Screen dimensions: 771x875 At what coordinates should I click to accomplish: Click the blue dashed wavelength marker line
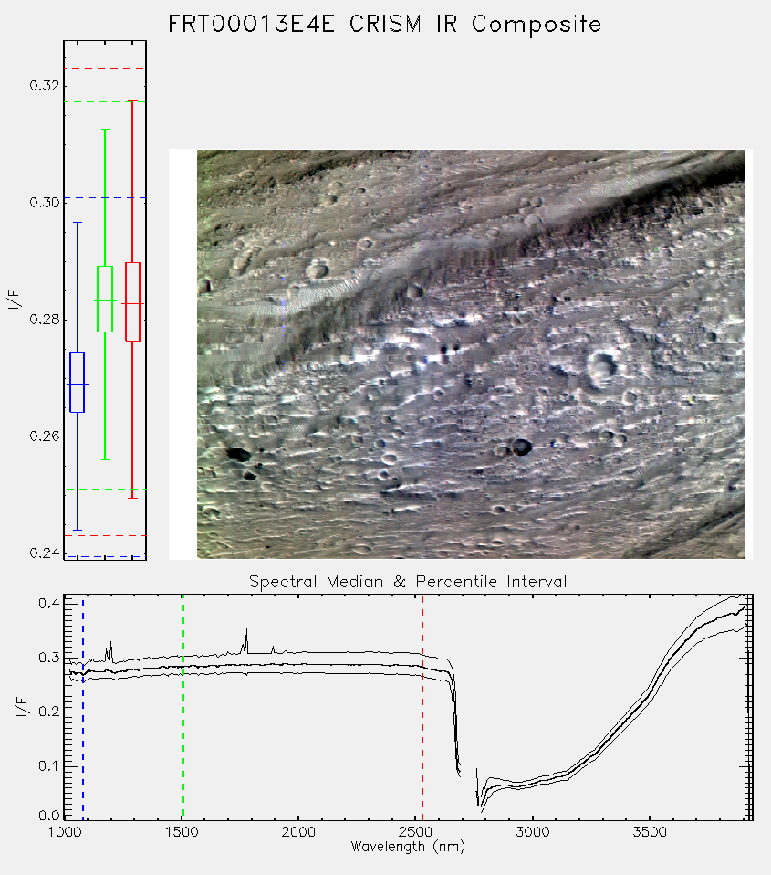[83, 707]
